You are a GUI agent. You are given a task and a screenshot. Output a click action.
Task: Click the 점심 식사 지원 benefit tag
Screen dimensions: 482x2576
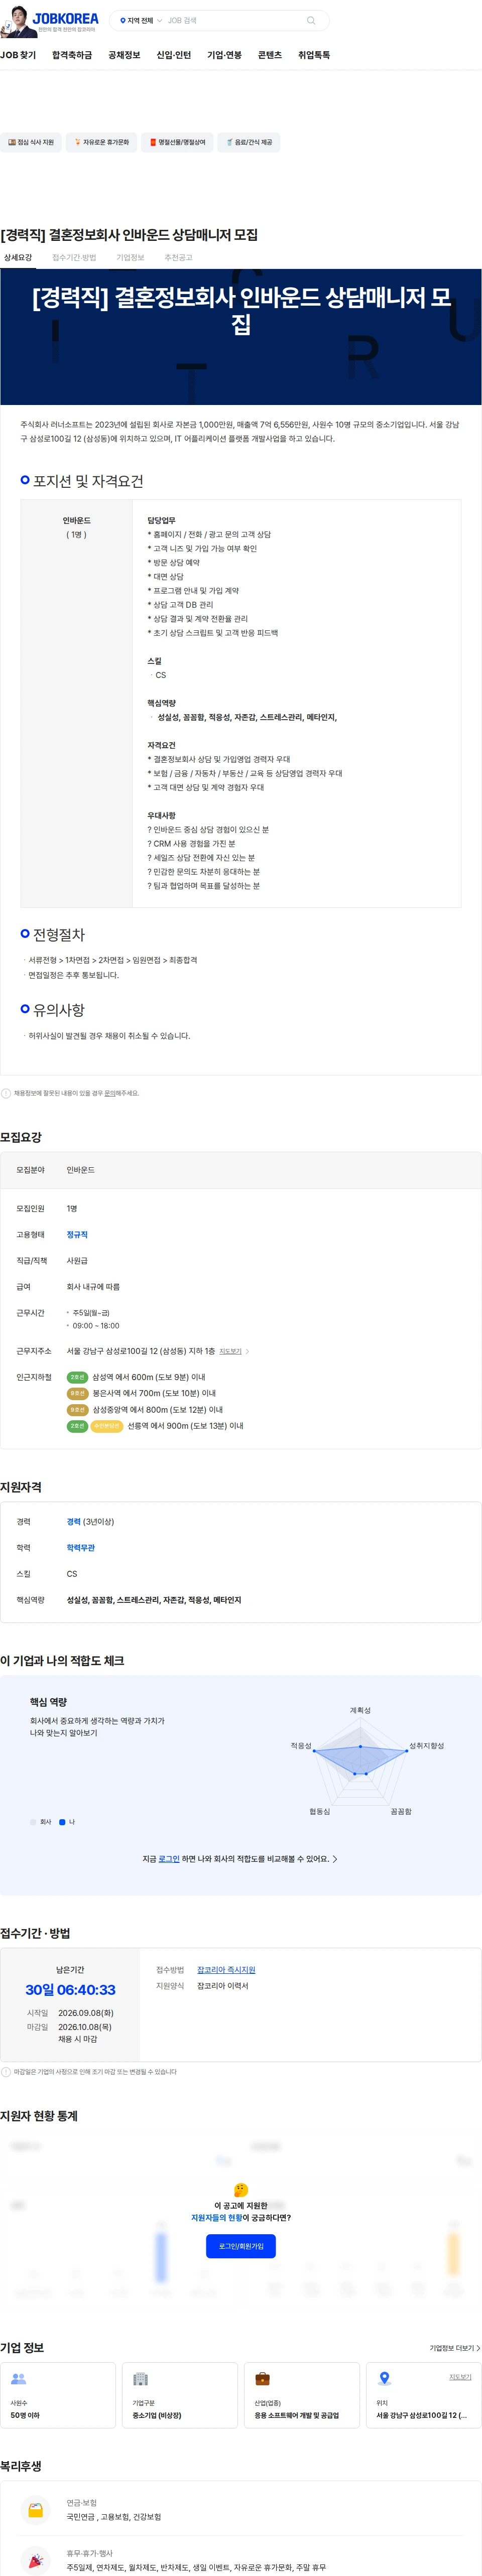coord(30,142)
